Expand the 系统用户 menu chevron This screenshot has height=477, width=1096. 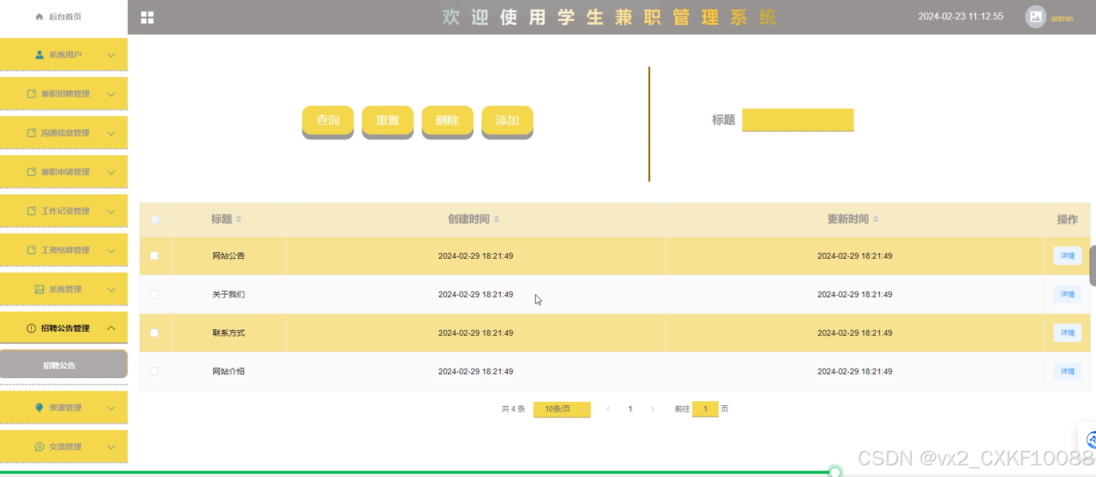(x=111, y=55)
